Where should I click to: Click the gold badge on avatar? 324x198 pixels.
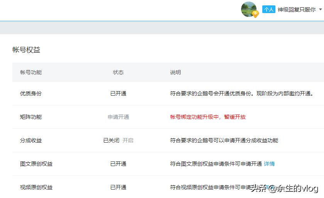point(255,14)
